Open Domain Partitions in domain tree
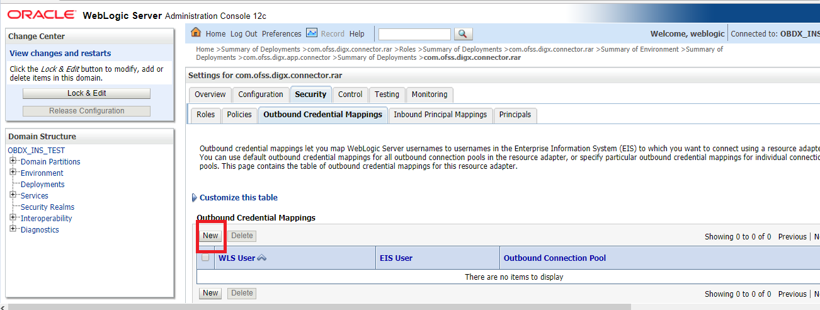 (50, 162)
